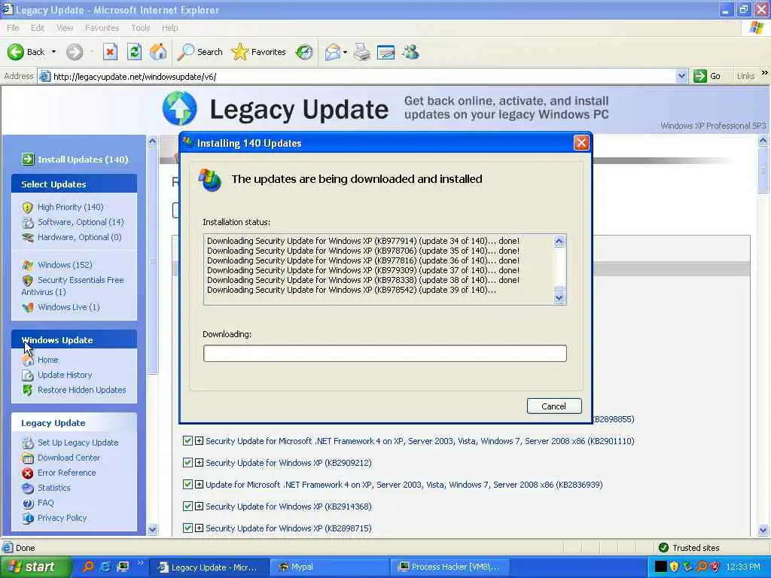The image size is (771, 578).
Task: Open the Error Reference link
Action: point(66,473)
